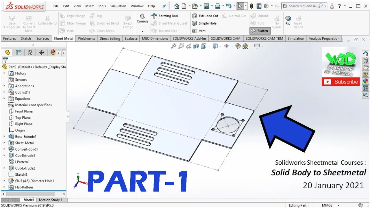Pin the menu bar
Image resolution: width=370 pixels, height=208 pixels.
[x=164, y=6]
